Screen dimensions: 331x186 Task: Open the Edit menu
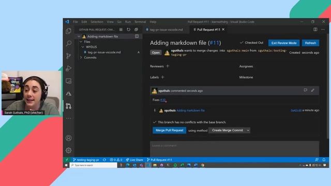(x=84, y=22)
